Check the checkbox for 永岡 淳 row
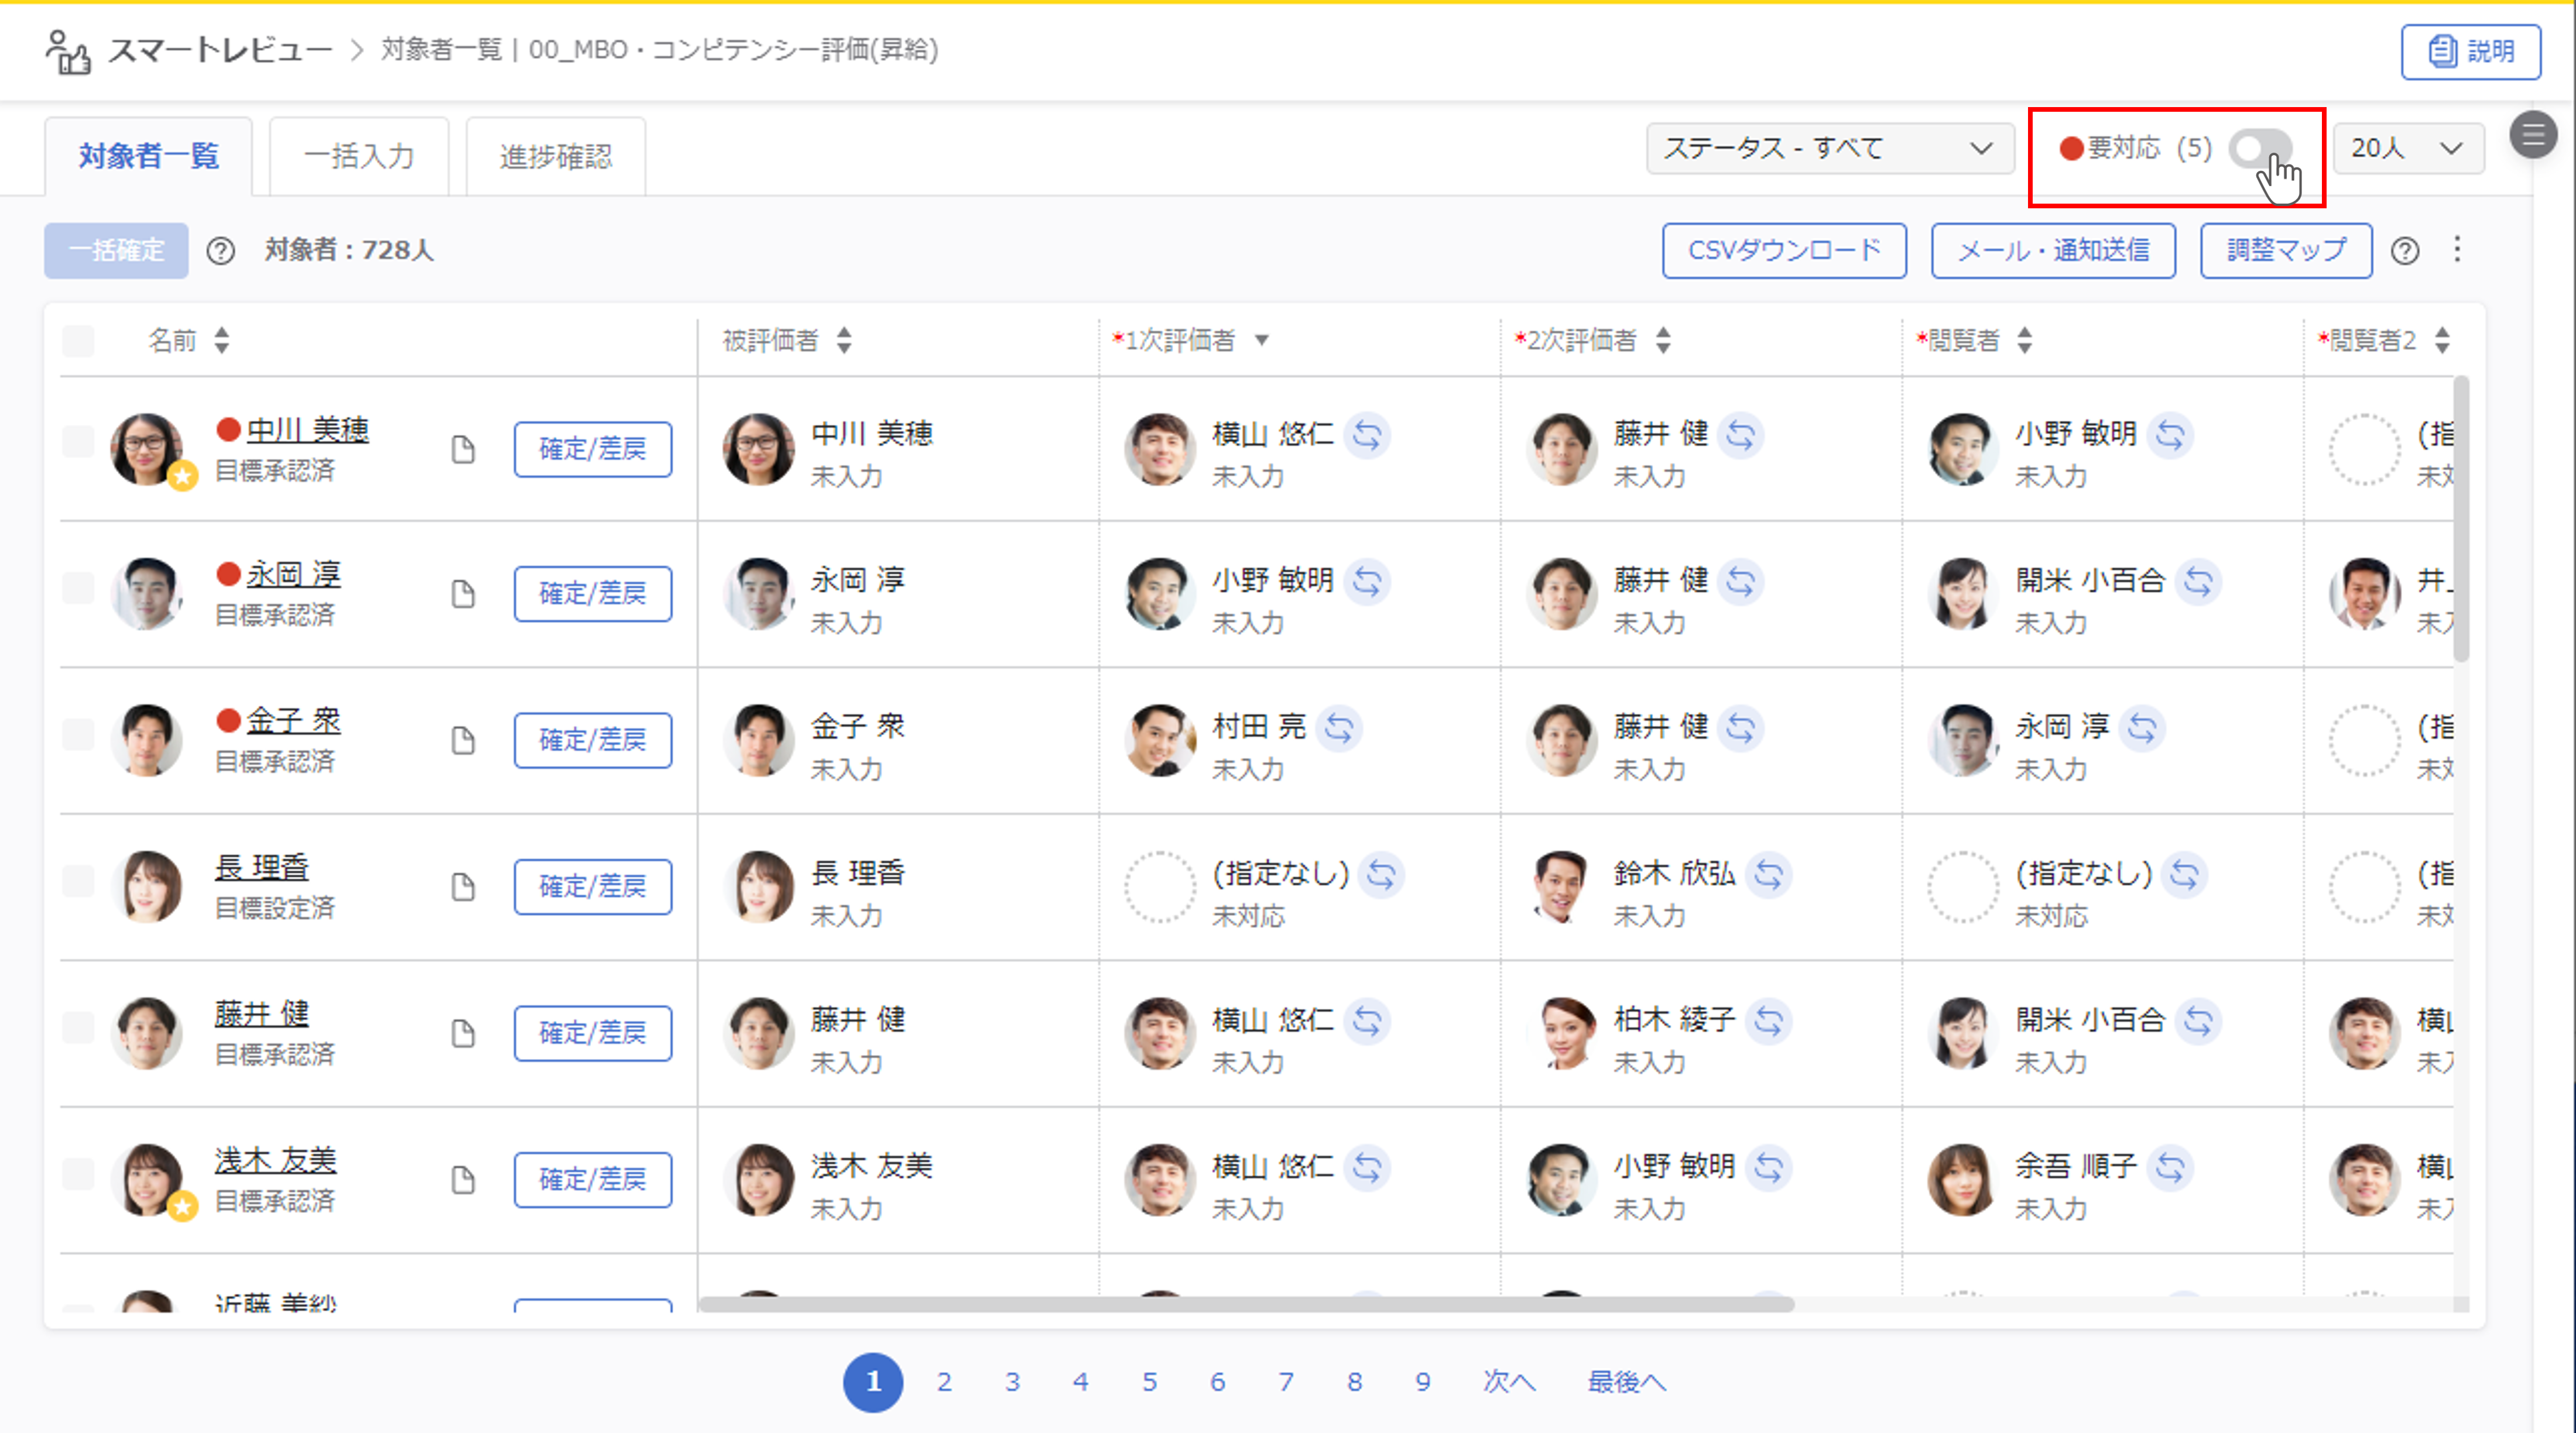This screenshot has height=1433, width=2576. [x=78, y=587]
